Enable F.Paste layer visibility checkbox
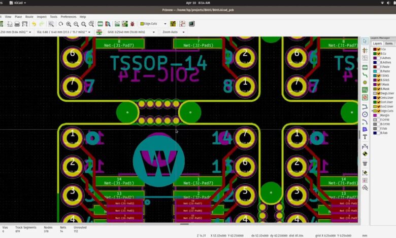 (x=379, y=67)
